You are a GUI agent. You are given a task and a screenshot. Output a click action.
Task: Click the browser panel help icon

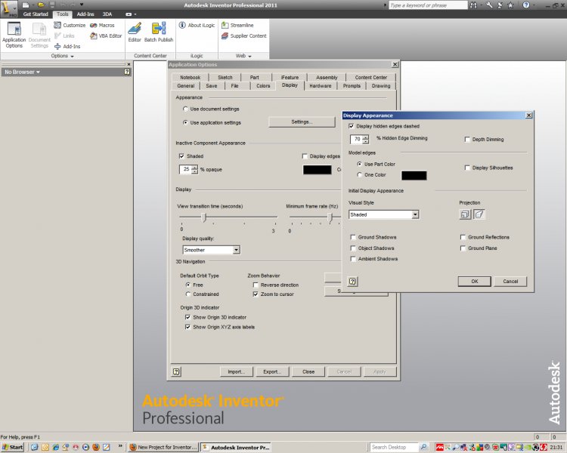127,72
